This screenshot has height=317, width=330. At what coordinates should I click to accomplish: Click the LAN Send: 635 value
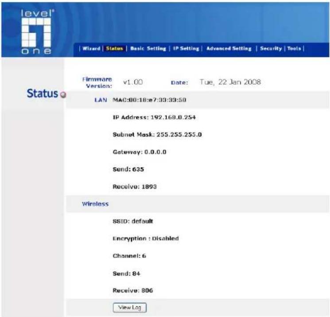tap(128, 169)
